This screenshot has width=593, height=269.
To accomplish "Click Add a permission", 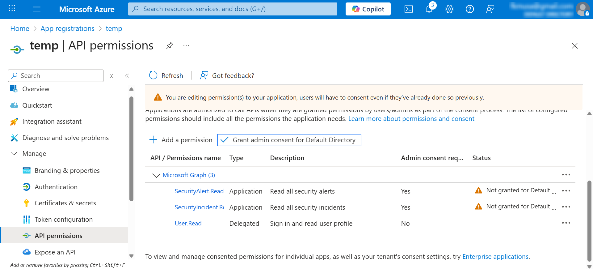I will pyautogui.click(x=181, y=140).
